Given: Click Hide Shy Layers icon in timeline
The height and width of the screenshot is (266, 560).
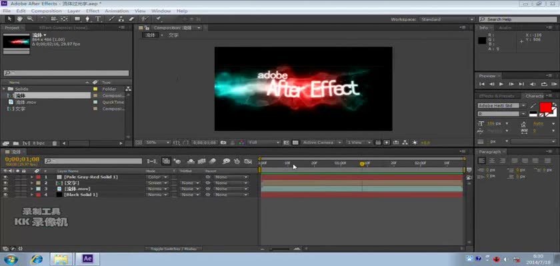Looking at the screenshot, I should pyautogui.click(x=191, y=162).
